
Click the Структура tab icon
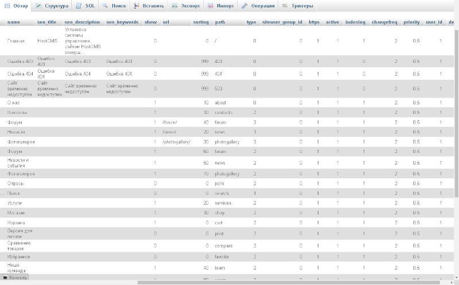click(x=38, y=6)
